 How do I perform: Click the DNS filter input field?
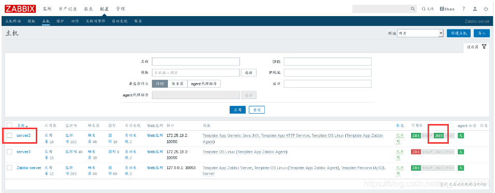click(328, 62)
